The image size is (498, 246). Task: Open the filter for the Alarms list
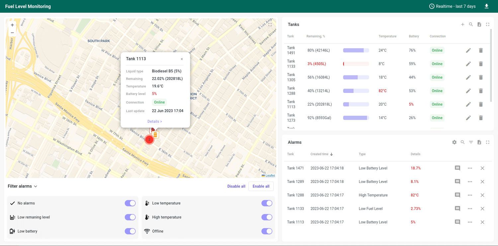(x=471, y=142)
